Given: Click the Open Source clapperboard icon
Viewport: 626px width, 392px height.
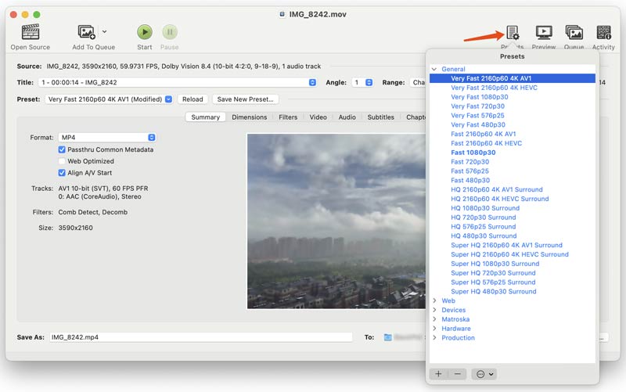Looking at the screenshot, I should [31, 32].
